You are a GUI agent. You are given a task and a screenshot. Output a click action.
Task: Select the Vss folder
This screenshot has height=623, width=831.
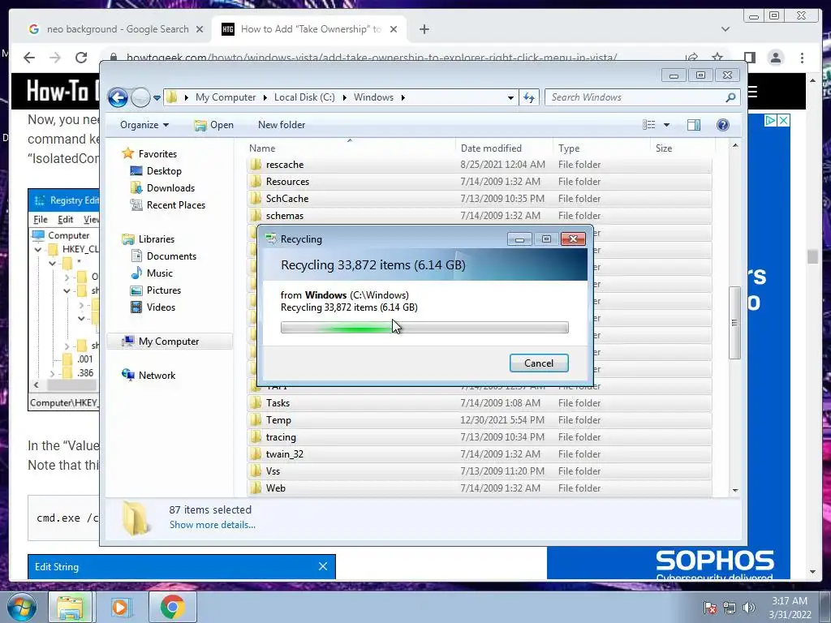click(479, 471)
